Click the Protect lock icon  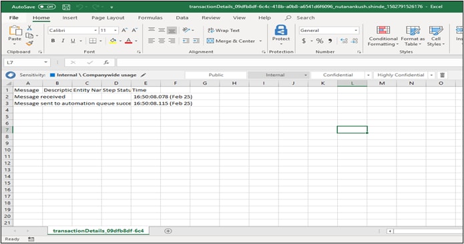click(x=281, y=30)
